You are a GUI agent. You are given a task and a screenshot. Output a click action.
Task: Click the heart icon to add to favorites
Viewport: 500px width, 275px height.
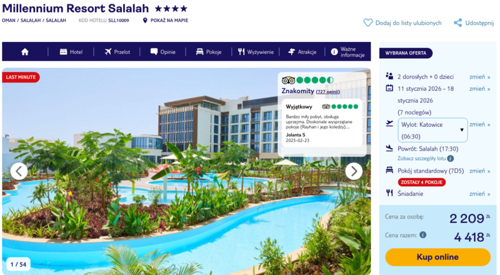pyautogui.click(x=367, y=22)
